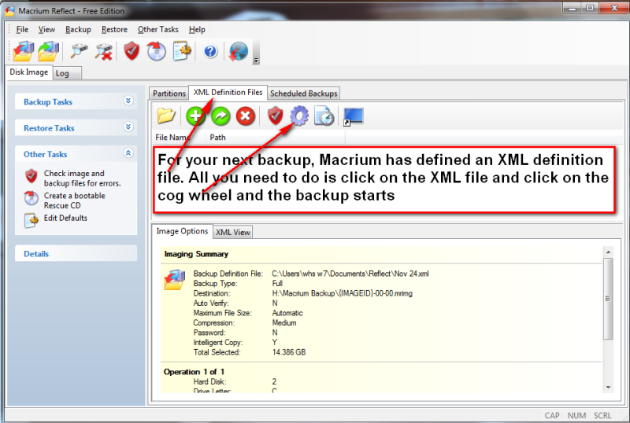The width and height of the screenshot is (630, 423).
Task: Switch to the XML View tab
Action: point(232,232)
